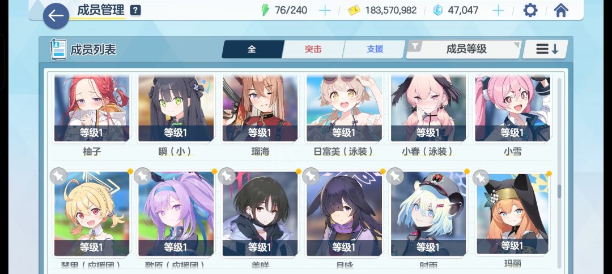The image size is (612, 274).
Task: Select the 支援 tab
Action: click(375, 49)
